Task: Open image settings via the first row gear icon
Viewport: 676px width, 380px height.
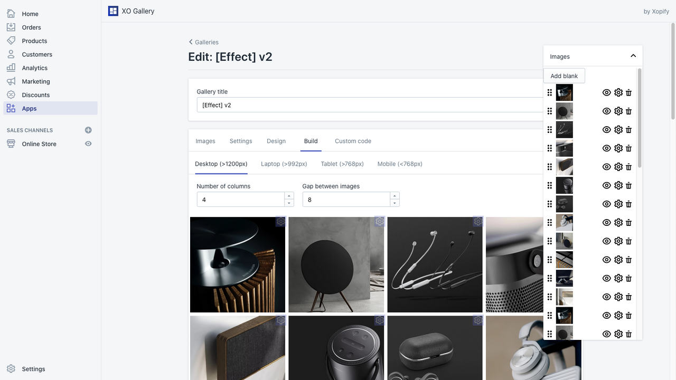Action: [x=618, y=92]
